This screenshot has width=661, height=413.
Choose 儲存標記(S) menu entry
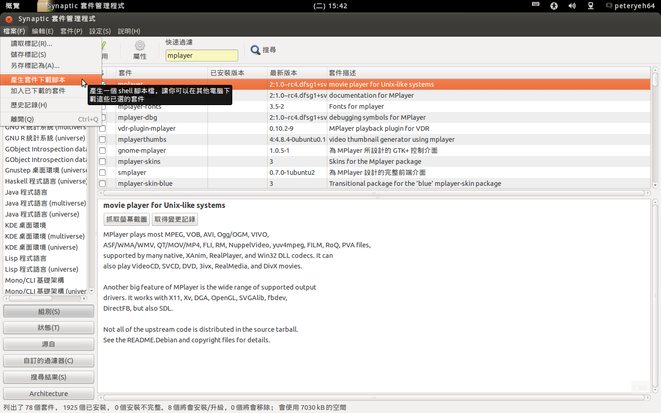click(51, 55)
